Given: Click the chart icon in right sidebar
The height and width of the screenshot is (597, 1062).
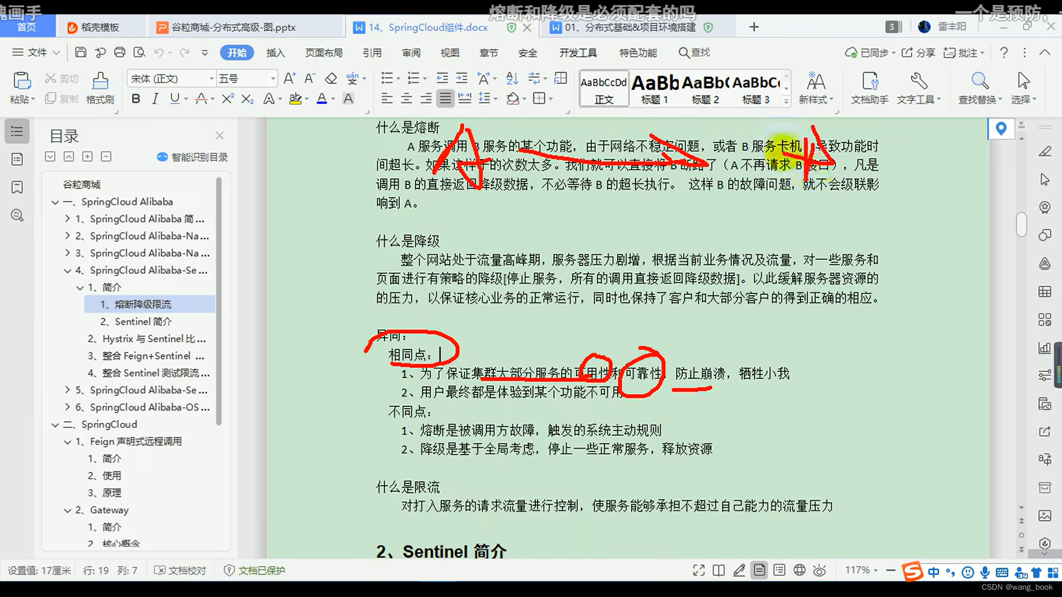Looking at the screenshot, I should 1044,348.
